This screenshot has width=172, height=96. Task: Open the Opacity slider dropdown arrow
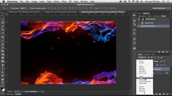point(164,61)
